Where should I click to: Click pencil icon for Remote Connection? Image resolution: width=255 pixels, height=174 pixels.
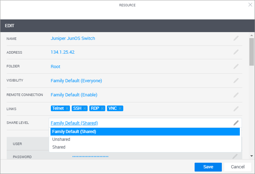pyautogui.click(x=236, y=95)
